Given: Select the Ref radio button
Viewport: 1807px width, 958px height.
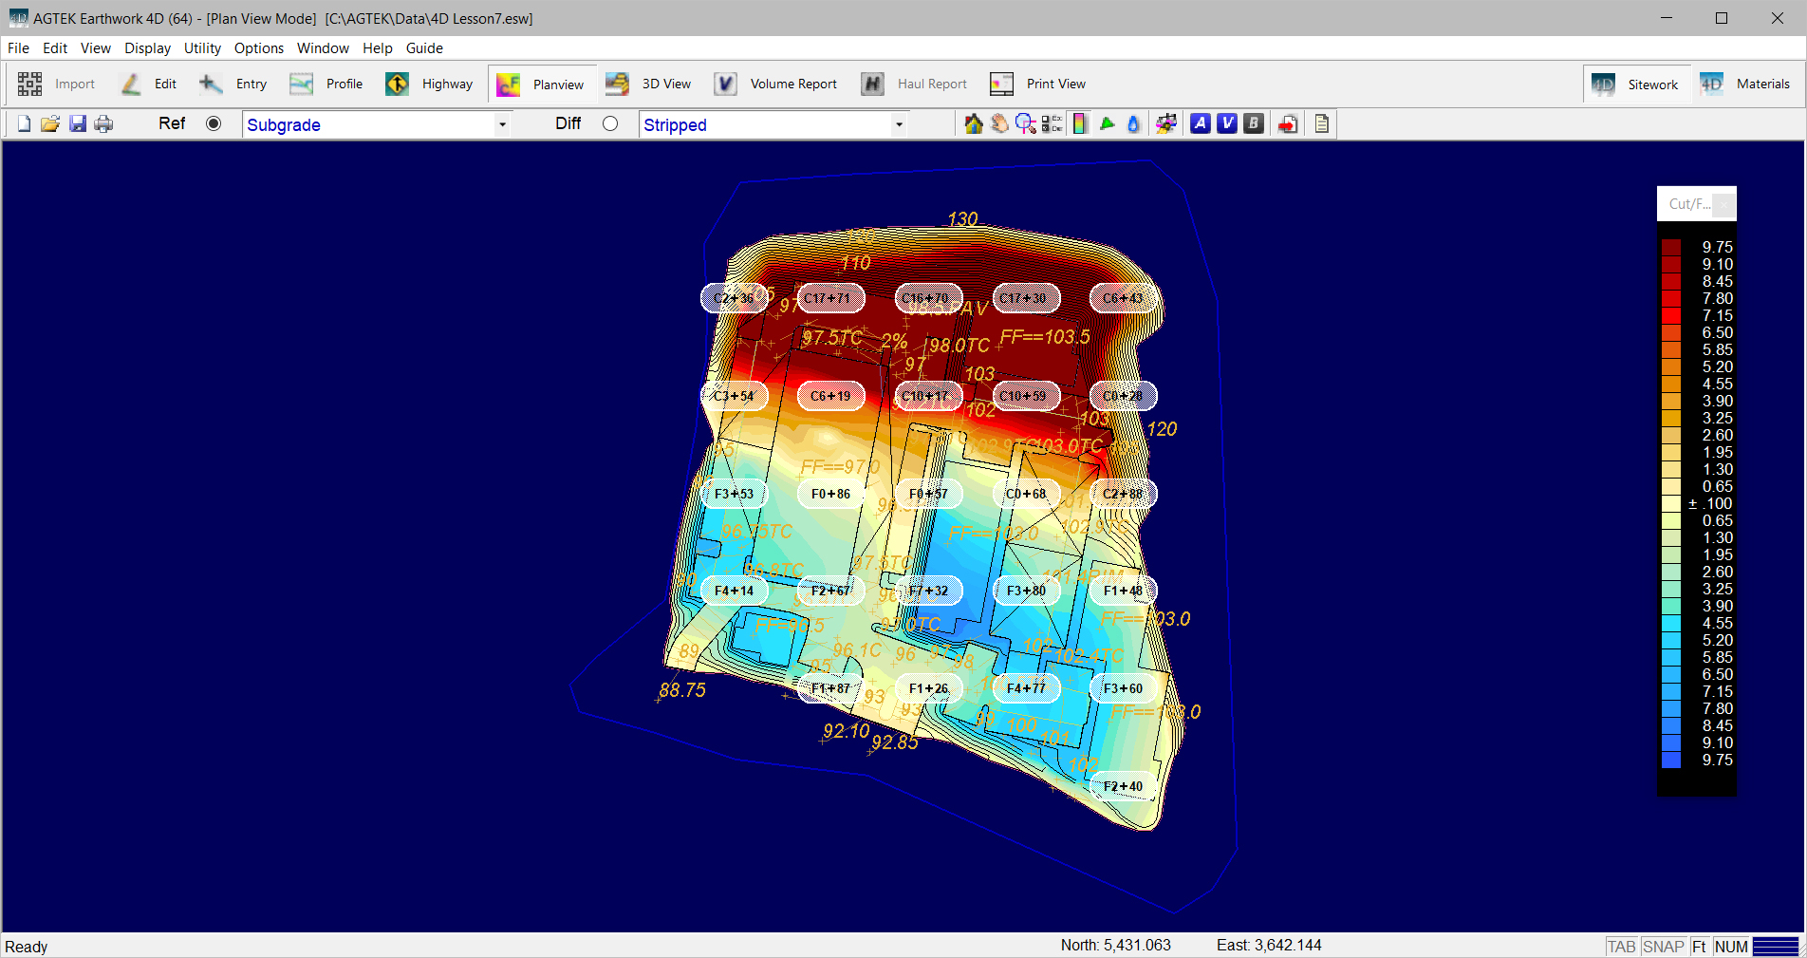Looking at the screenshot, I should click(214, 123).
